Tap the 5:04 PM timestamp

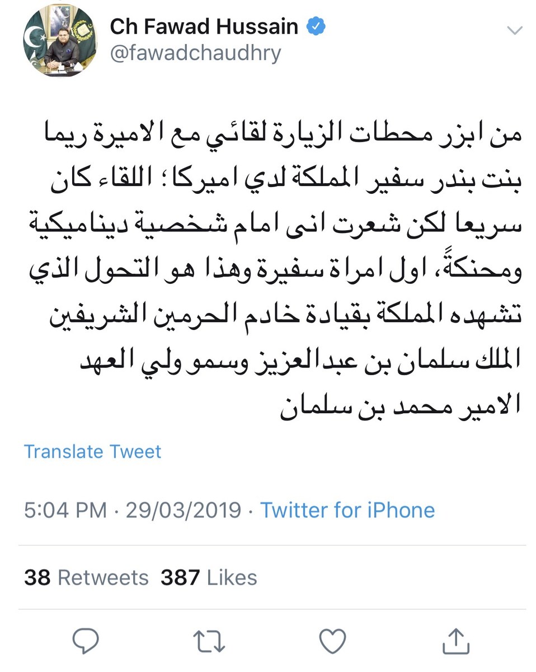pos(65,510)
